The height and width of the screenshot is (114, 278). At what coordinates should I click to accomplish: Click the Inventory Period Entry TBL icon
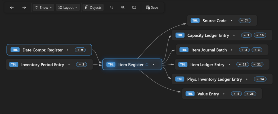[x=14, y=65]
